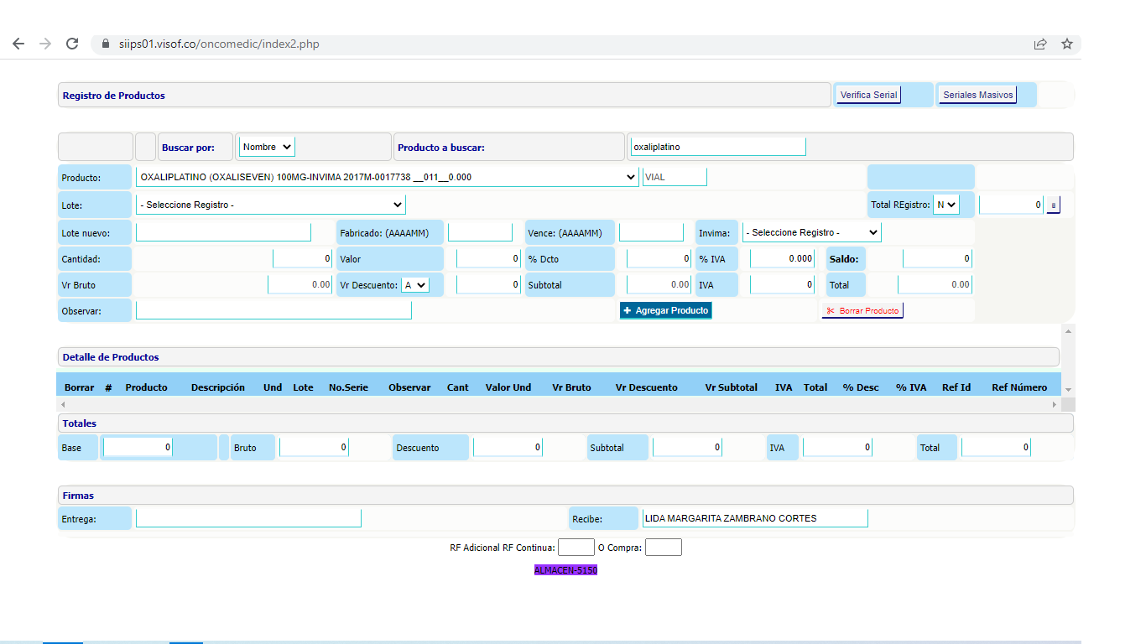Image resolution: width=1146 pixels, height=644 pixels.
Task: Open the Total REgistro N dropdown
Action: point(945,205)
